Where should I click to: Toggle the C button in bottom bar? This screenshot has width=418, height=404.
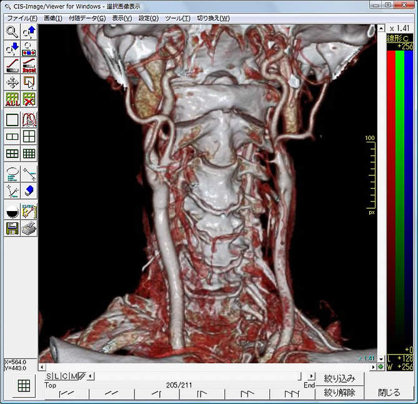tap(65, 376)
